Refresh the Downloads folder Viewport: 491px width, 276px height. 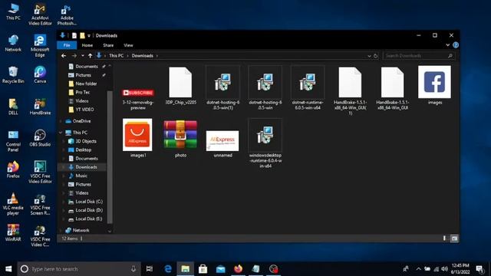(x=375, y=56)
